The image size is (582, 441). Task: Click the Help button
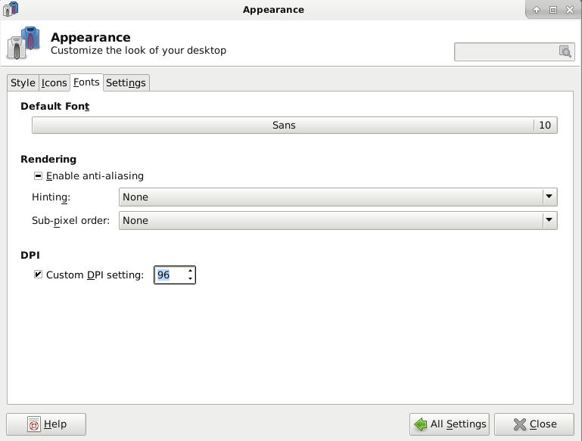[x=46, y=424]
